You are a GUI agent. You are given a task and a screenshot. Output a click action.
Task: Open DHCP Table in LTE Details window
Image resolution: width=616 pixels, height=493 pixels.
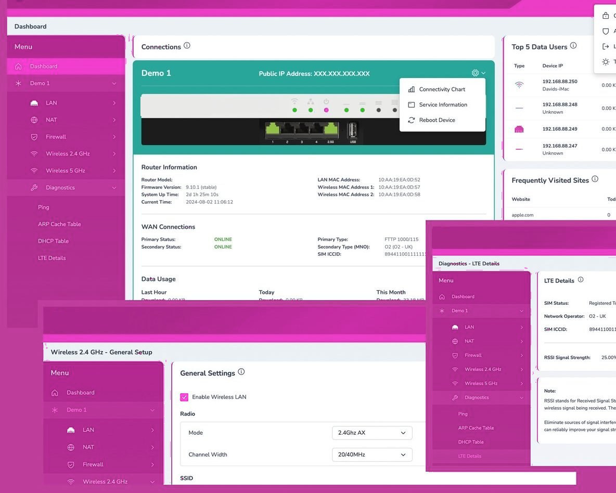pyautogui.click(x=471, y=442)
